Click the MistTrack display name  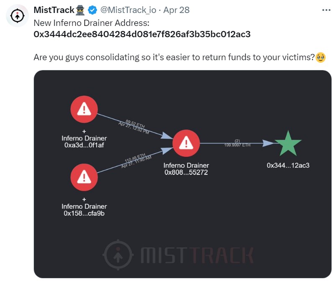[x=54, y=10]
